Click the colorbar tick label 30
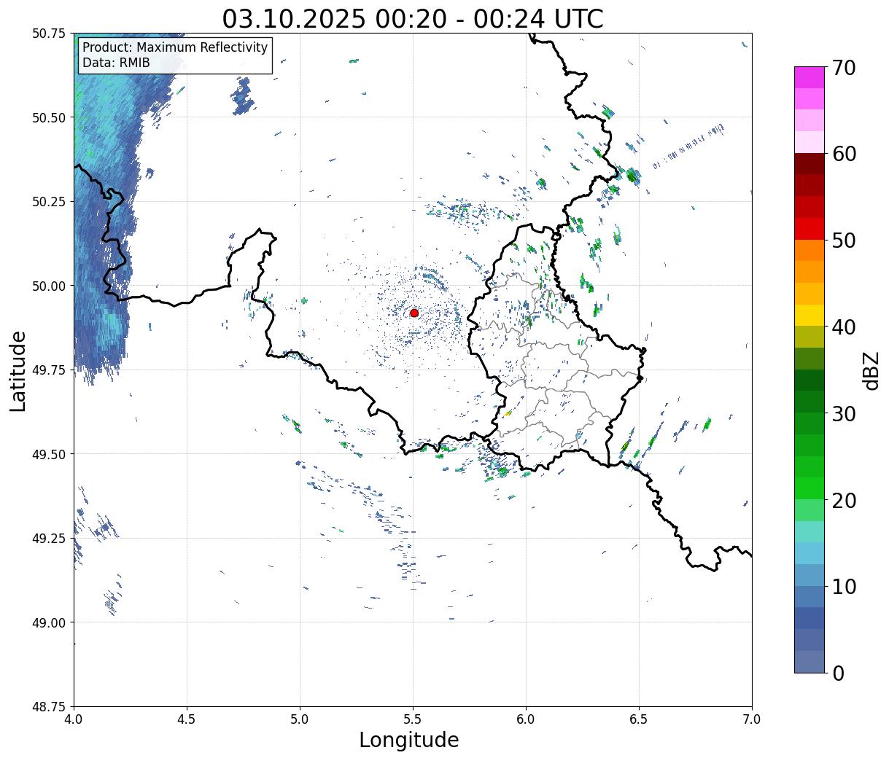This screenshot has width=889, height=758. pos(844,413)
